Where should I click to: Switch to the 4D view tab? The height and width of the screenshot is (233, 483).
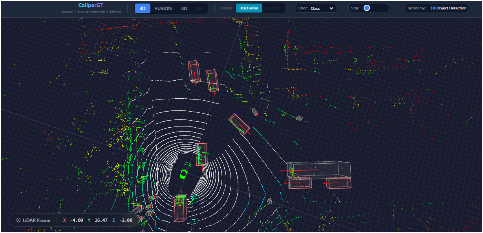[184, 8]
